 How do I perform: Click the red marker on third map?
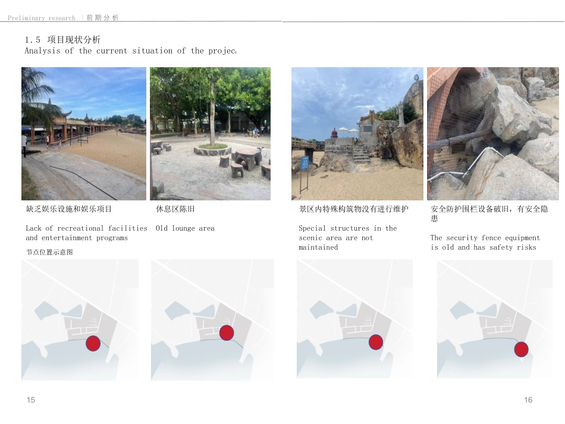point(375,342)
